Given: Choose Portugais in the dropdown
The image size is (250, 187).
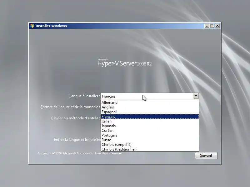Looking at the screenshot, I should coord(150,135).
